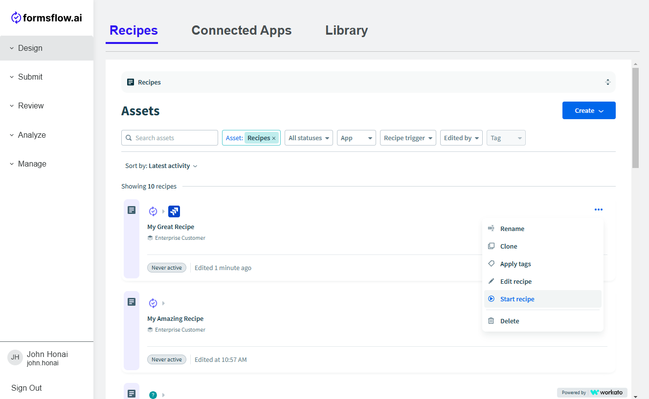Open the App filter dropdown

357,138
